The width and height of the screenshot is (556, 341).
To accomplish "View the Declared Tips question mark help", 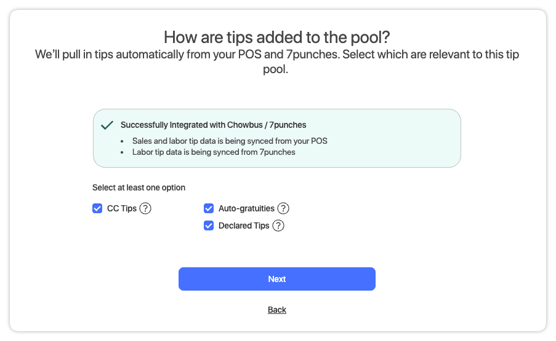I will (x=278, y=225).
